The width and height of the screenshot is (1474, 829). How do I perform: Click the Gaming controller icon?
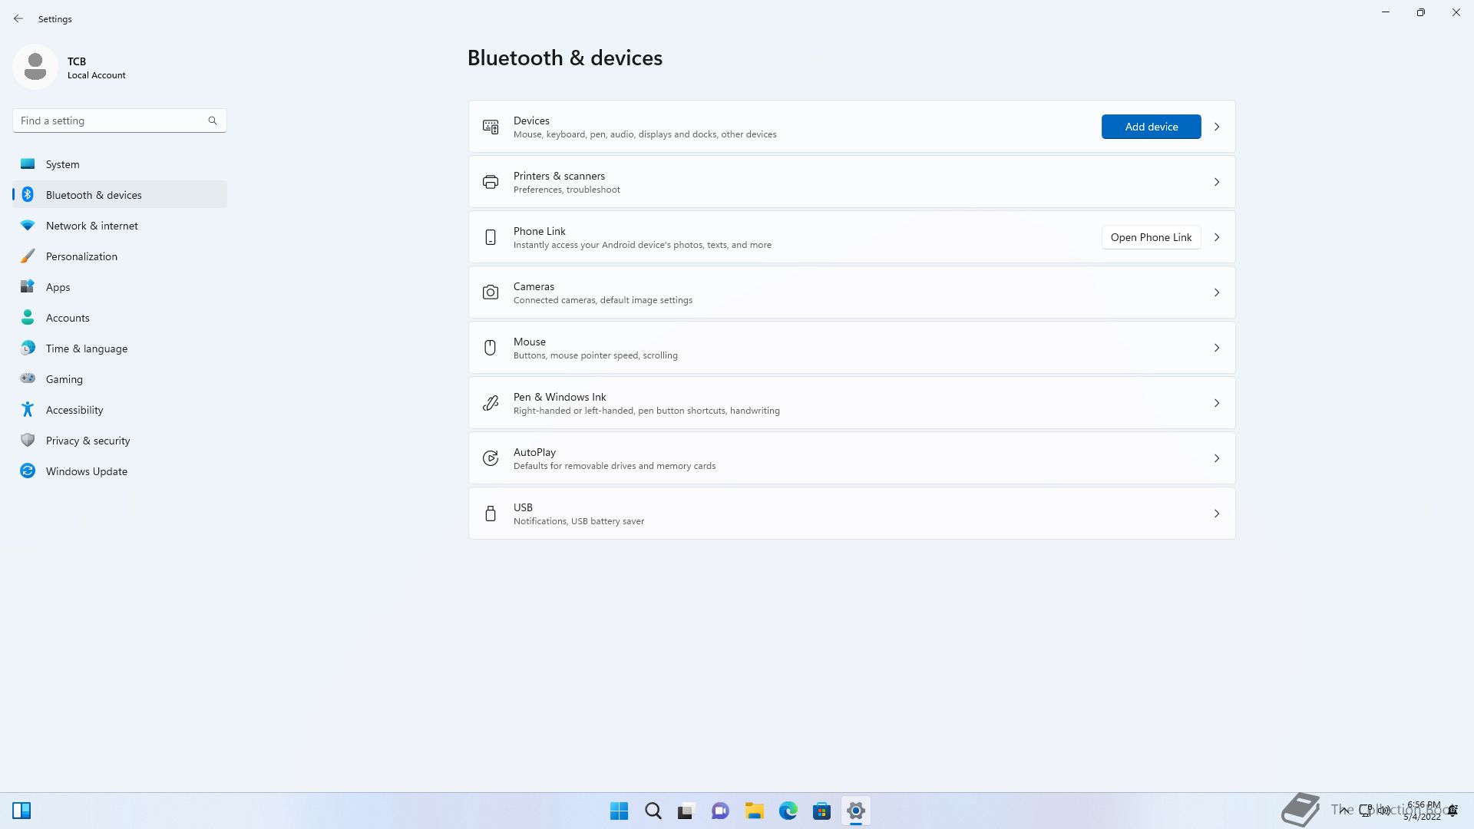click(28, 378)
